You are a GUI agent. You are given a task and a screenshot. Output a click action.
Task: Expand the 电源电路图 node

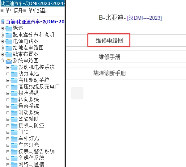click(x=2, y=41)
